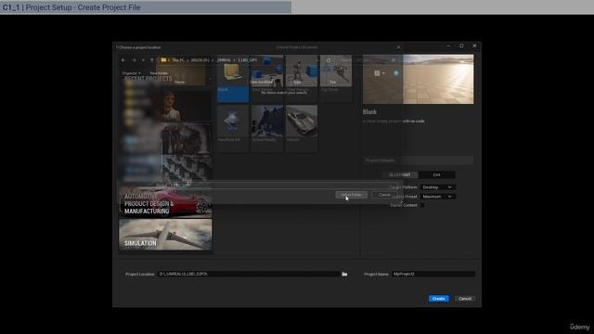Click New folder in the folder dialog
Viewport: 594px width, 334px height.
[159, 73]
